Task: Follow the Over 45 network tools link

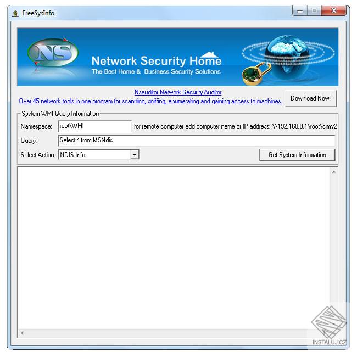Action: (x=150, y=101)
